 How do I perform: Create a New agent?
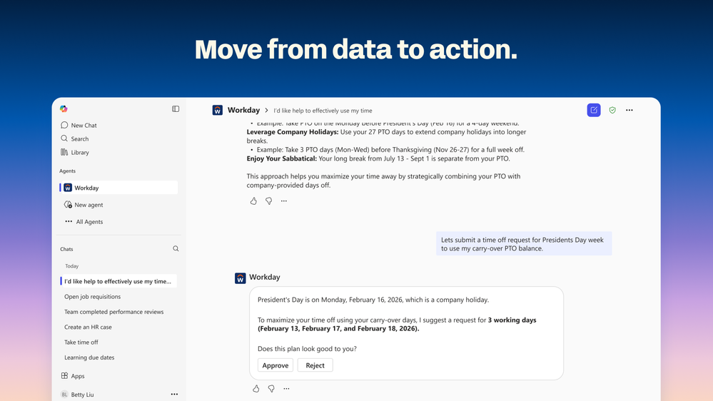coord(84,205)
